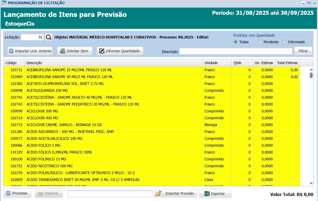Choose the Pendente radio option
Image resolution: width=318 pixels, height=201 pixels.
[260, 42]
